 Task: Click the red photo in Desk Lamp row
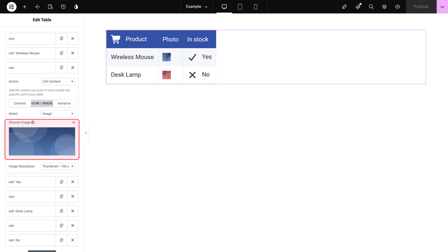[x=167, y=75]
